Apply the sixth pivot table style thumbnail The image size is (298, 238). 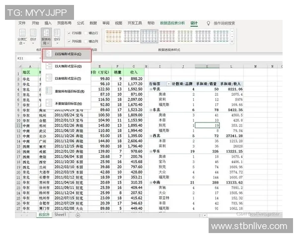203,36
